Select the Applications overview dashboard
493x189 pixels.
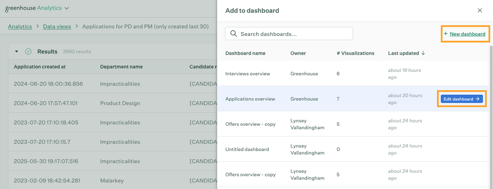pos(353,99)
